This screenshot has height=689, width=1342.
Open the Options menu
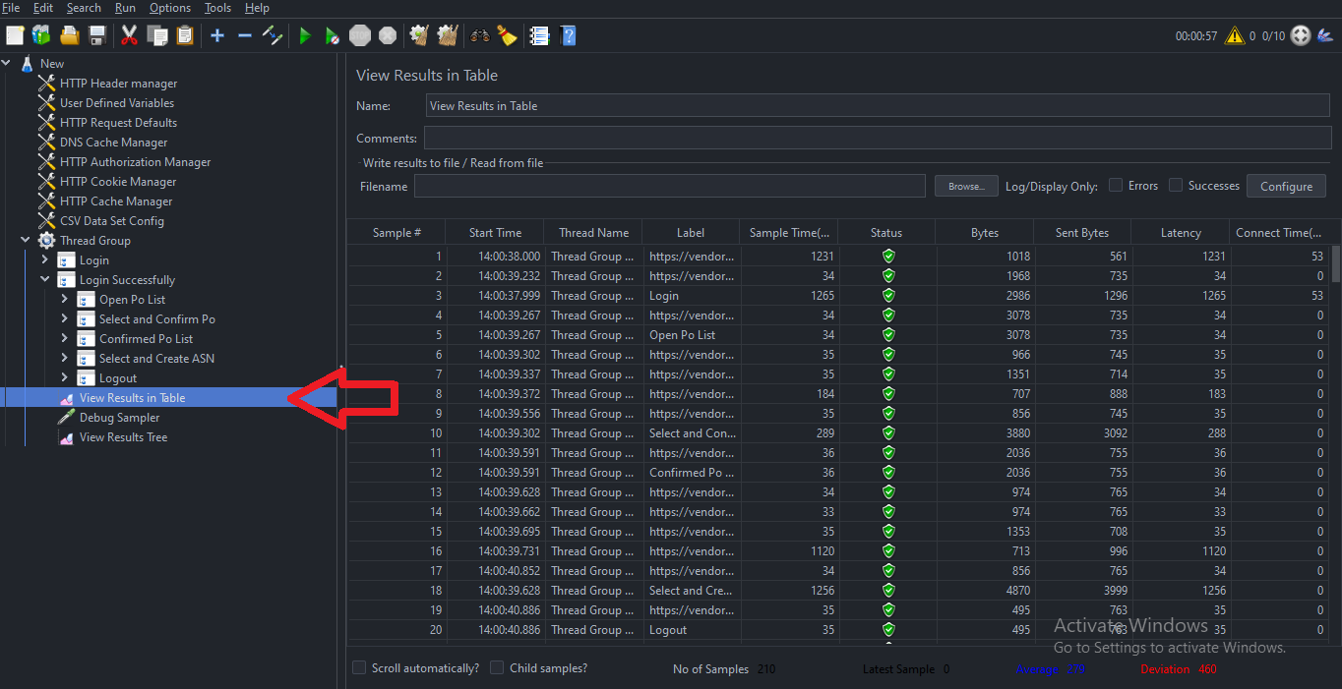(170, 8)
